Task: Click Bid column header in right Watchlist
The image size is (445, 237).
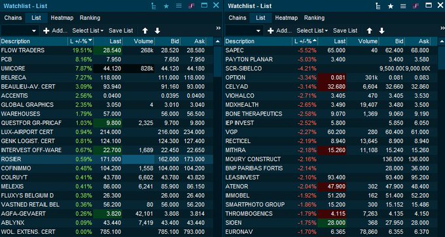Action: [x=391, y=41]
